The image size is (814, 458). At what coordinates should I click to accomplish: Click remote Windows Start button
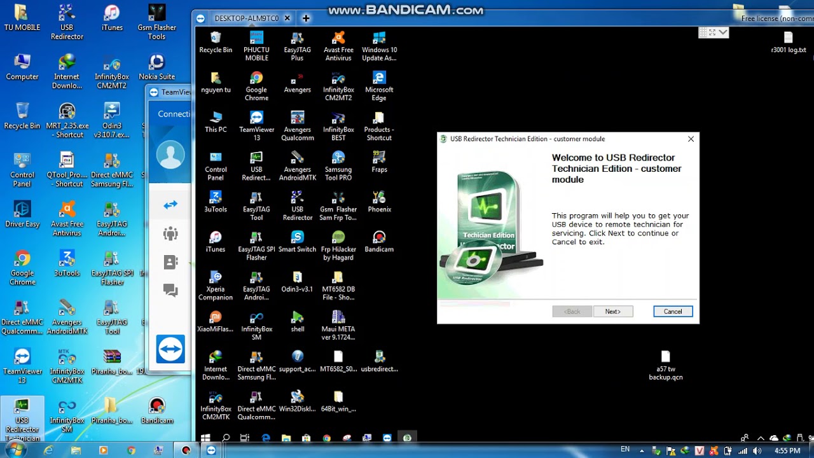pyautogui.click(x=205, y=438)
